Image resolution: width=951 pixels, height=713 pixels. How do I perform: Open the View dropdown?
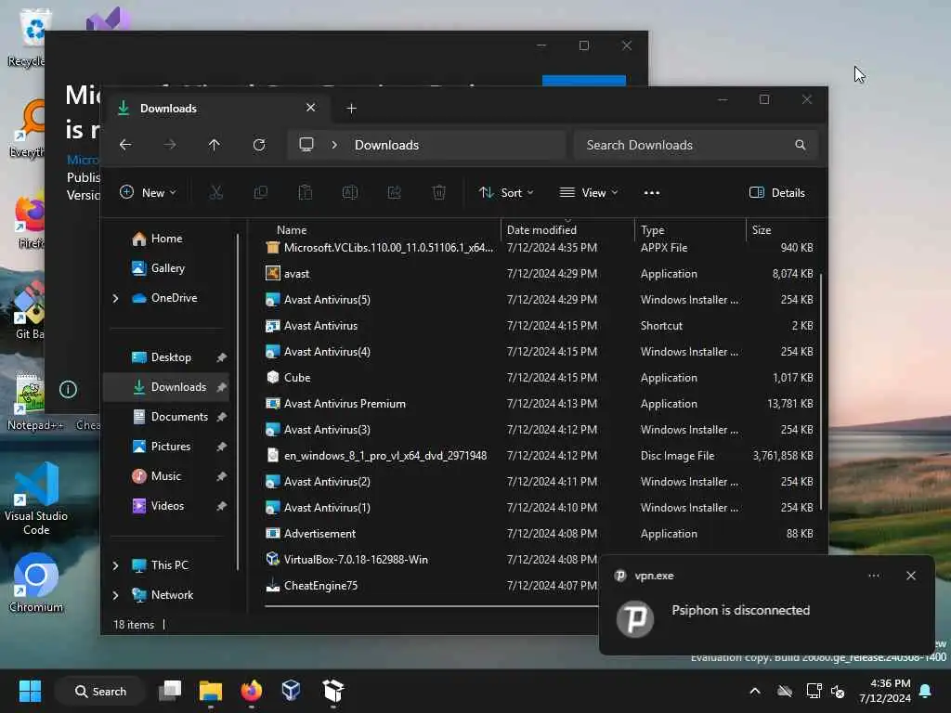588,193
